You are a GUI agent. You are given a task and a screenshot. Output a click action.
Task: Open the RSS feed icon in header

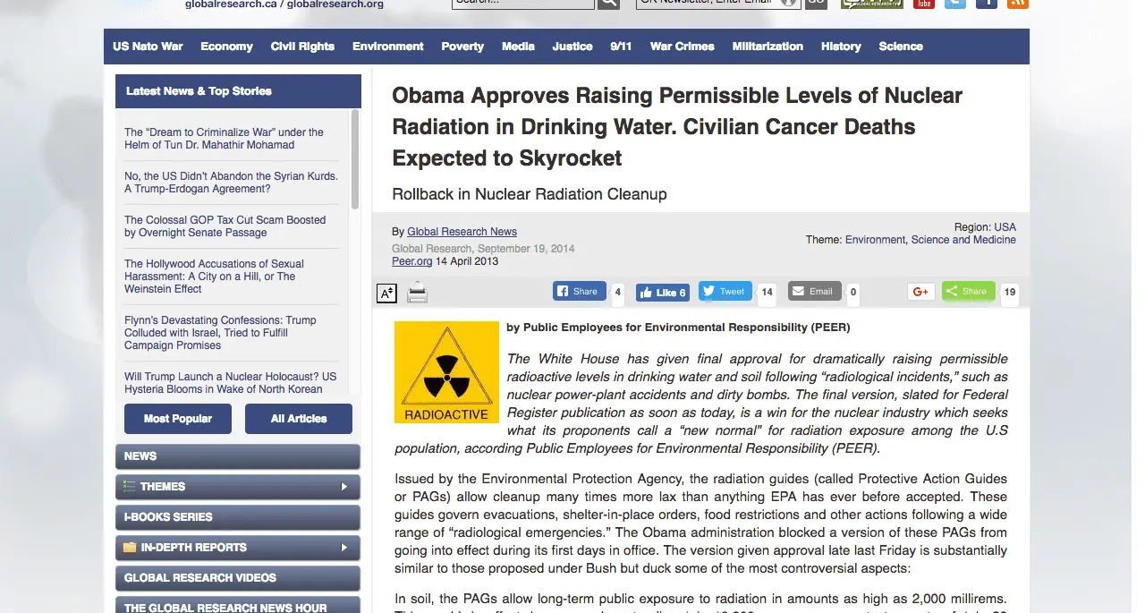[1018, 3]
